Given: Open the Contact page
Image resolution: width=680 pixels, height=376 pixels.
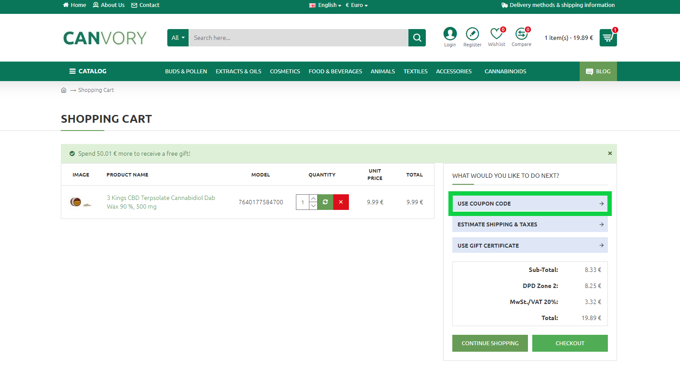Looking at the screenshot, I should tap(146, 5).
